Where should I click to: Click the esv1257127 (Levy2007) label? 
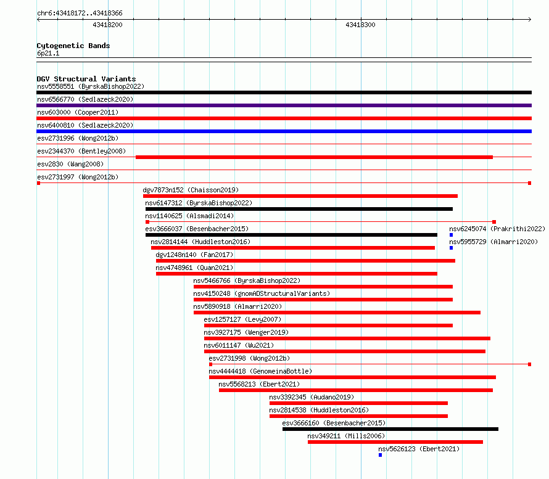coord(242,319)
